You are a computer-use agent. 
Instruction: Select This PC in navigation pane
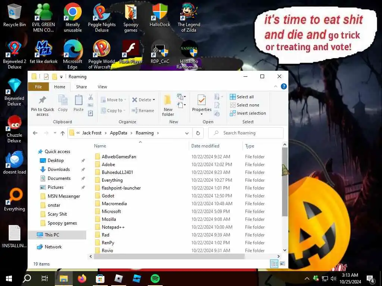(57, 235)
